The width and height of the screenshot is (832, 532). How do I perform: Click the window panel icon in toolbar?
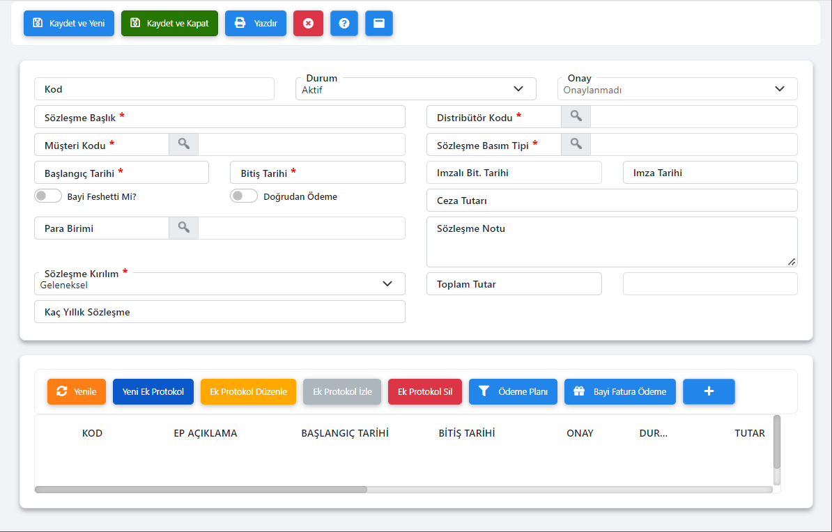pos(378,23)
